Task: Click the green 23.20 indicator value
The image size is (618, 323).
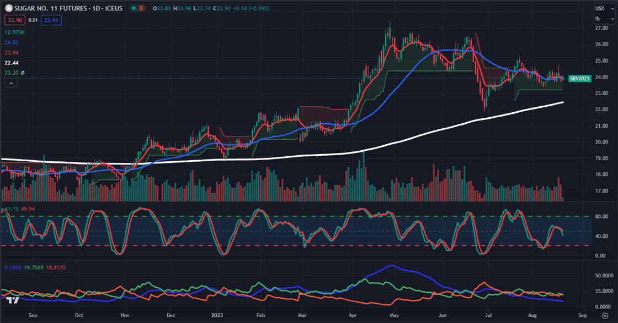Action: pyautogui.click(x=12, y=73)
